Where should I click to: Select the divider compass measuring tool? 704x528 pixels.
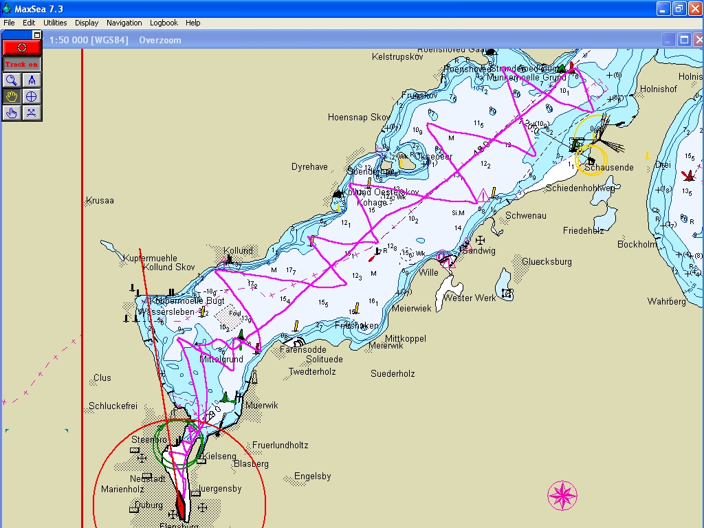pos(32,80)
